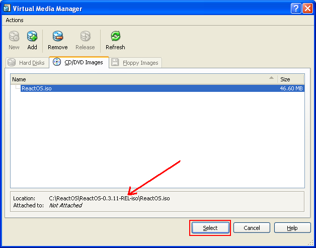Viewport: 316px width, 248px height.
Task: Click the Select button
Action: point(210,228)
